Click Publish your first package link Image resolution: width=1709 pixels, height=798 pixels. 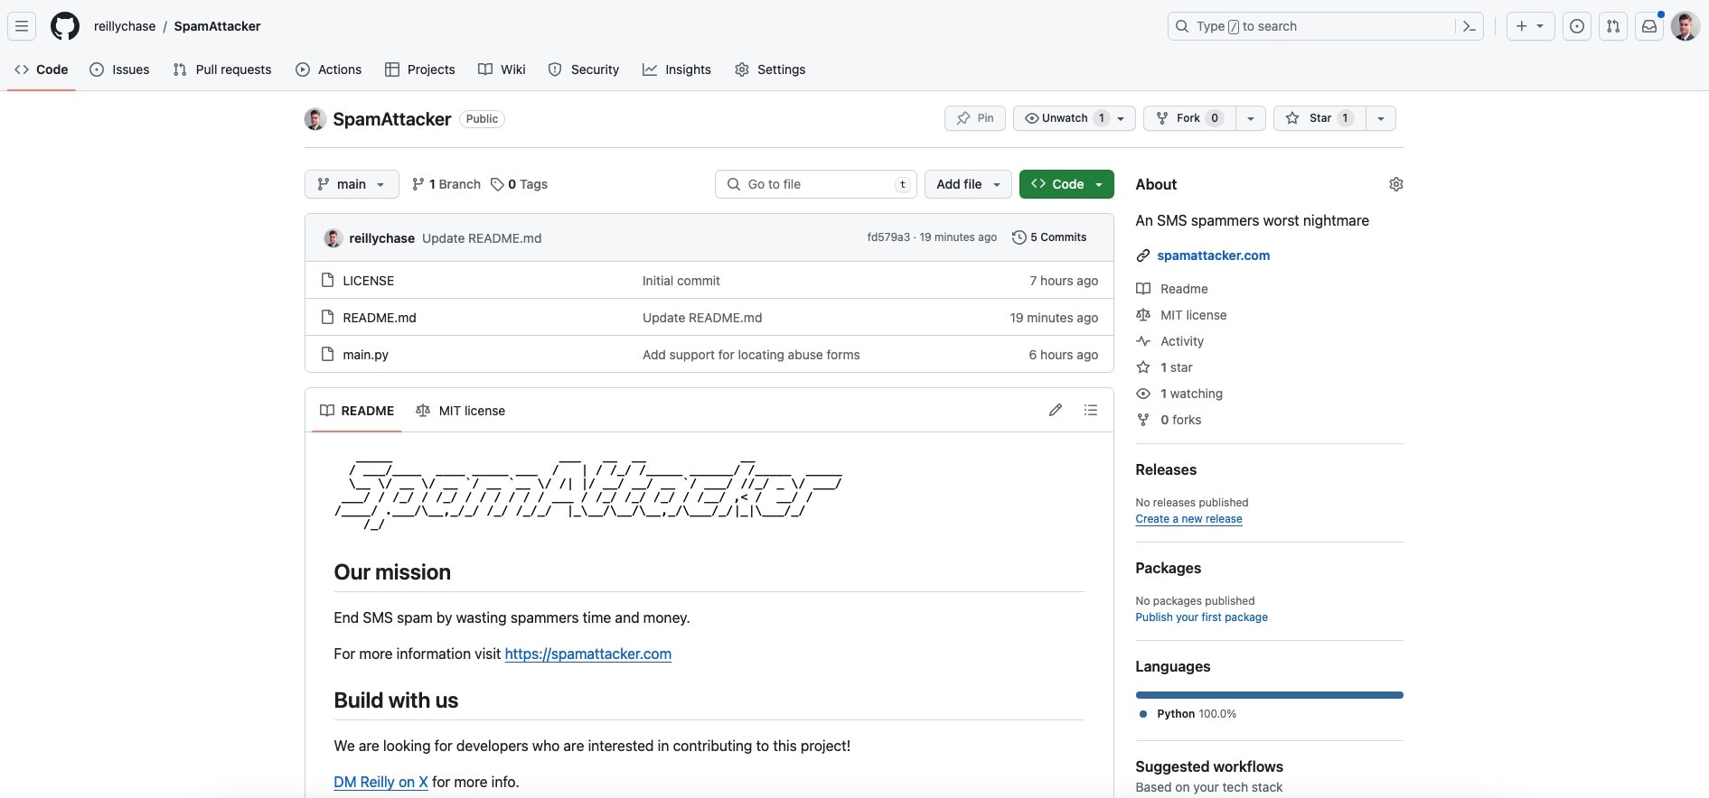(x=1202, y=617)
